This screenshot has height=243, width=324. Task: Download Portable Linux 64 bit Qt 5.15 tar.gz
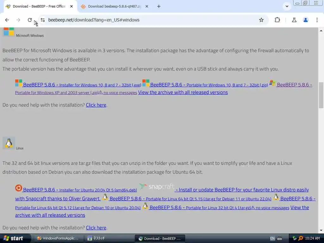(x=190, y=199)
